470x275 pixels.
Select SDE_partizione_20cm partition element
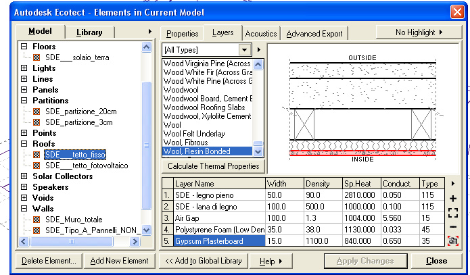click(81, 111)
